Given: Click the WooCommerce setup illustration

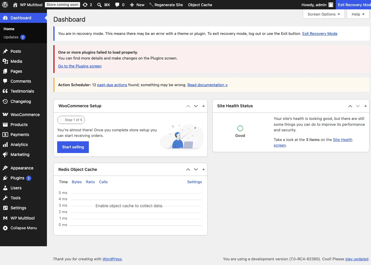Looking at the screenshot, I should tap(182, 136).
